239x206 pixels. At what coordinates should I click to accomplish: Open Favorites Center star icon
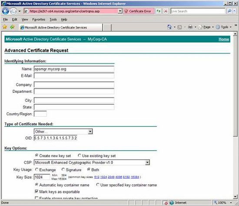coord(5,27)
